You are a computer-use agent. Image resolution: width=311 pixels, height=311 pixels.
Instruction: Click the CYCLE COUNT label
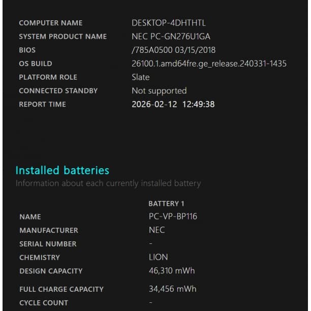(44, 303)
